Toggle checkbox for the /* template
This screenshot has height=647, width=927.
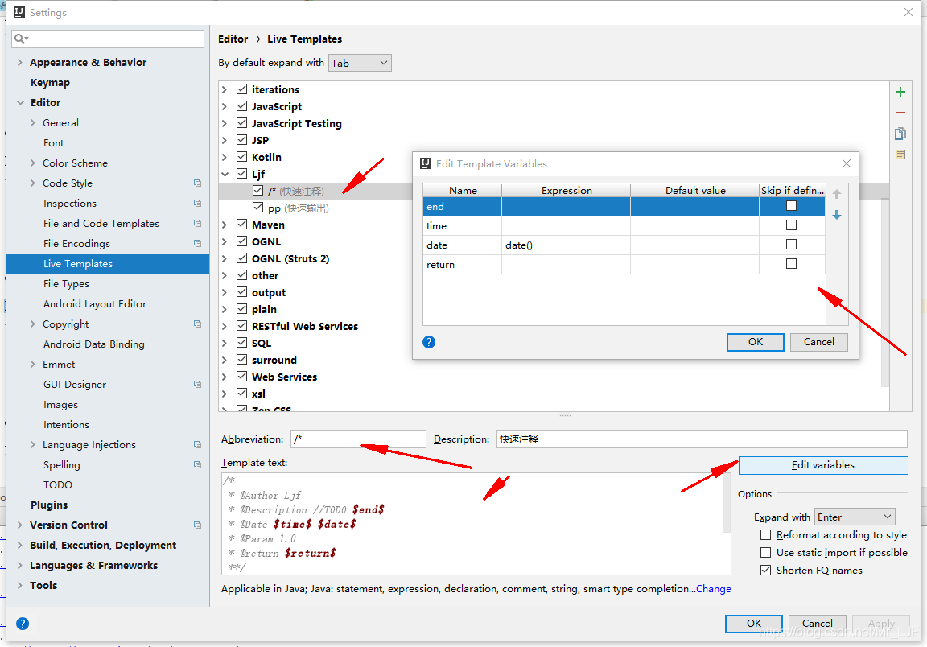pyautogui.click(x=257, y=191)
